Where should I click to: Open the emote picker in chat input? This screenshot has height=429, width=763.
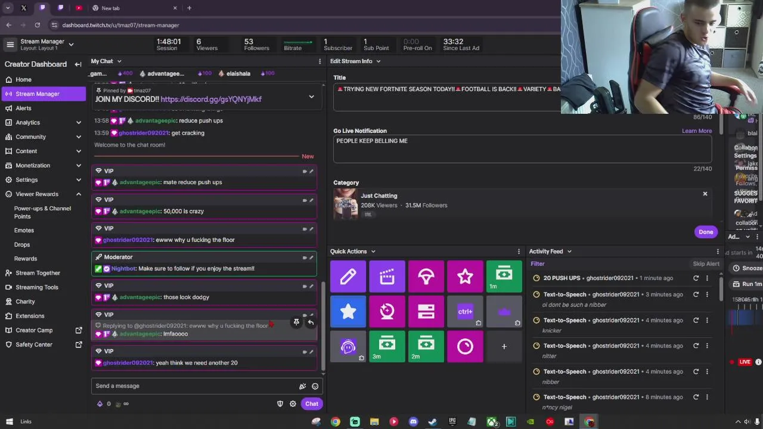(x=315, y=386)
